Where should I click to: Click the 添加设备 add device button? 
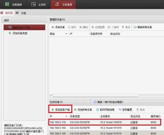(58, 27)
